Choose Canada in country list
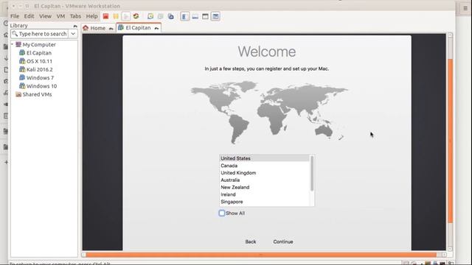Image resolution: width=472 pixels, height=265 pixels. [264, 166]
